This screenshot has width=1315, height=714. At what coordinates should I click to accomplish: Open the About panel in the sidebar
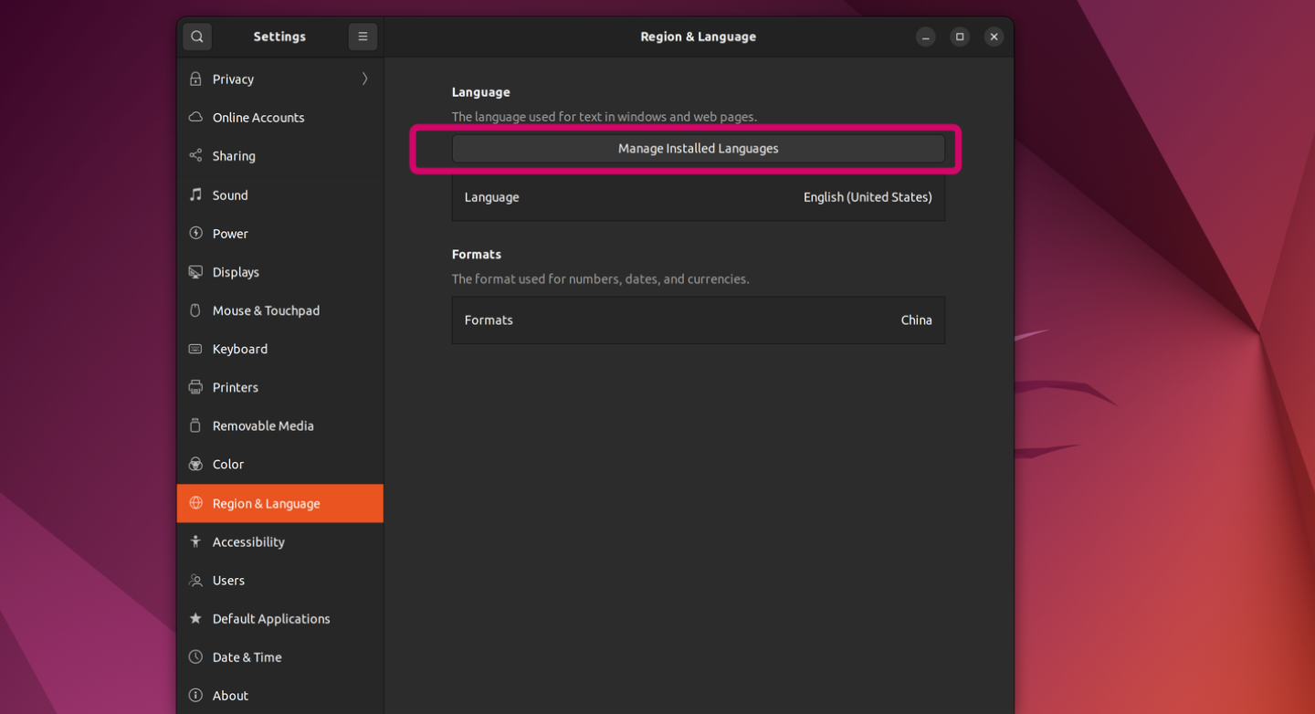point(230,696)
